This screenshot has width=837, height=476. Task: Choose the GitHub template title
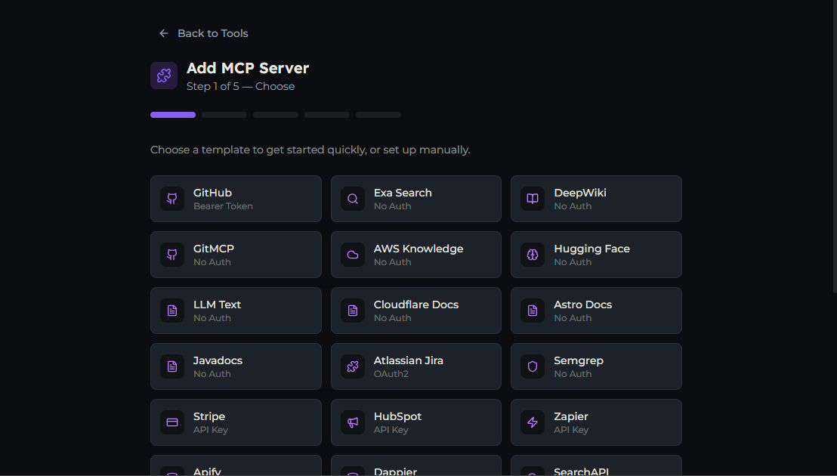click(x=212, y=193)
